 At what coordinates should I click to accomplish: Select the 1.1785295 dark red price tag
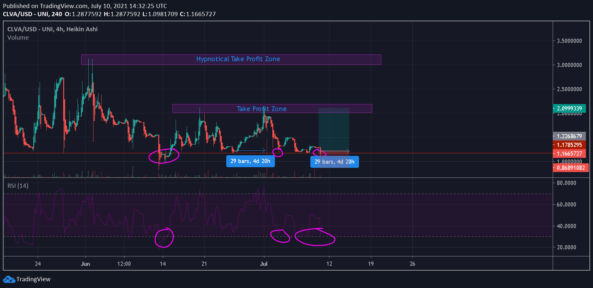coord(569,145)
